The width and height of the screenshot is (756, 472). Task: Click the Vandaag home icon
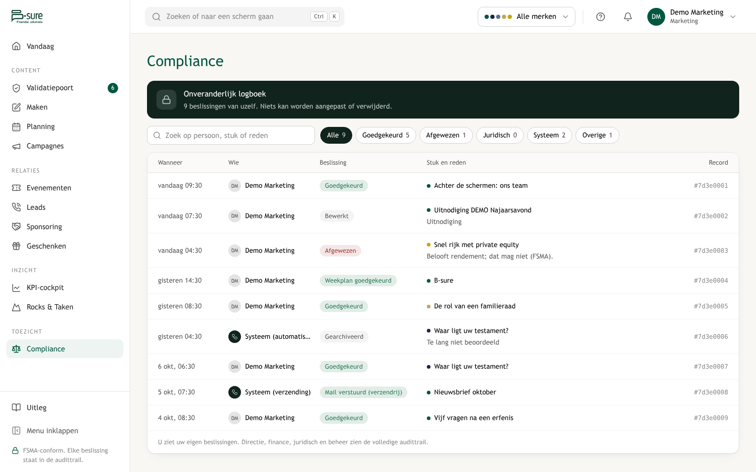(16, 46)
